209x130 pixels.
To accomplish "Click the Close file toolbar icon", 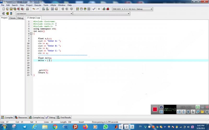I will click(x=19, y=9).
